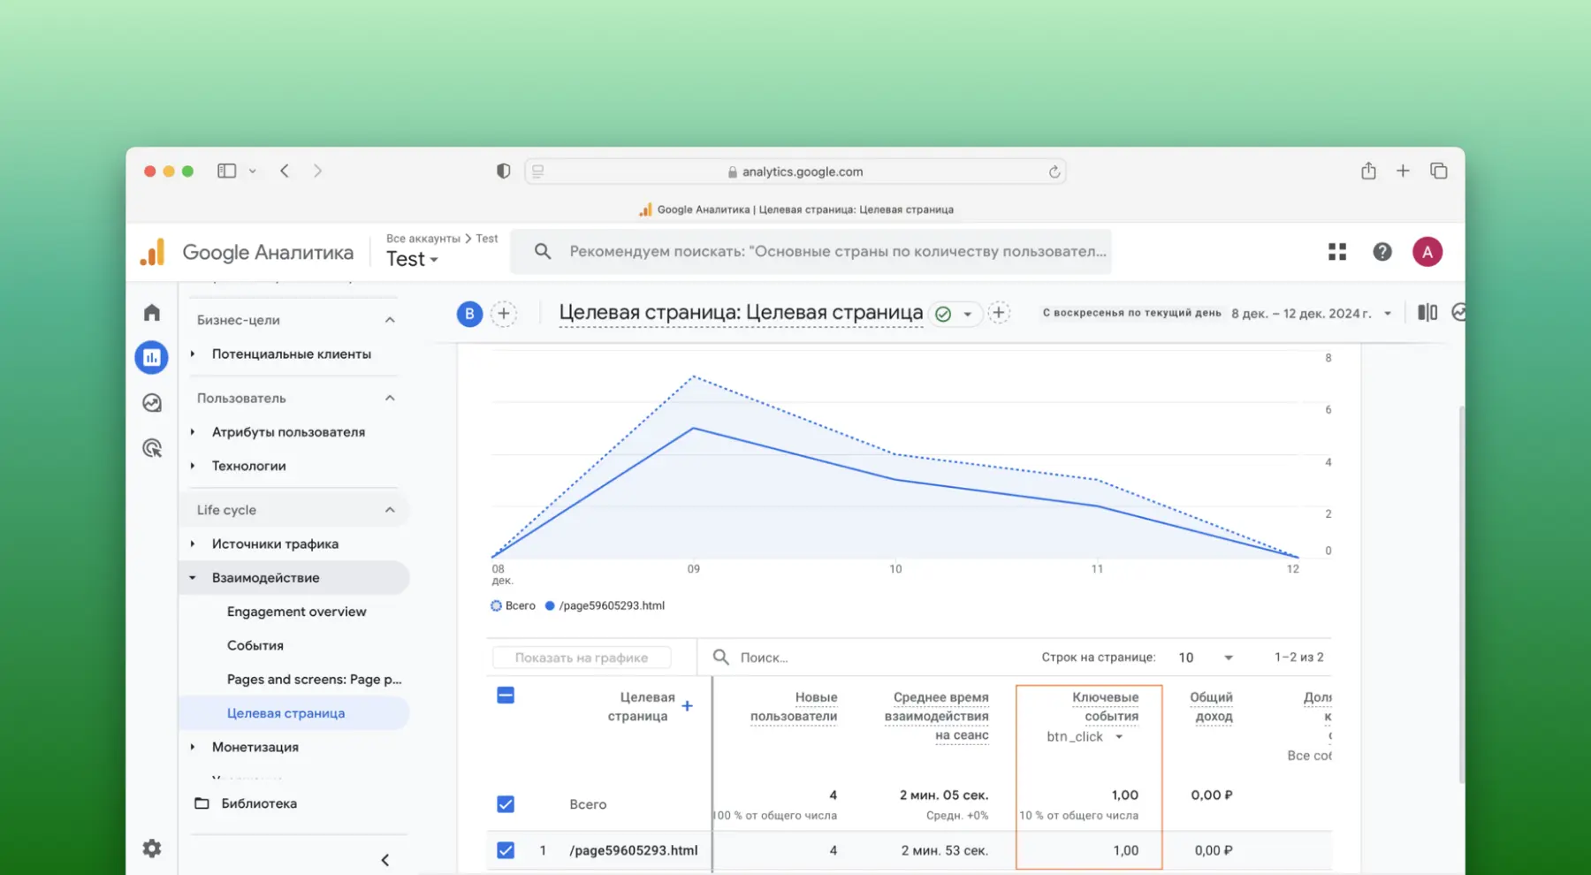Toggle the table header select-all checkbox
This screenshot has height=875, width=1591.
[506, 696]
